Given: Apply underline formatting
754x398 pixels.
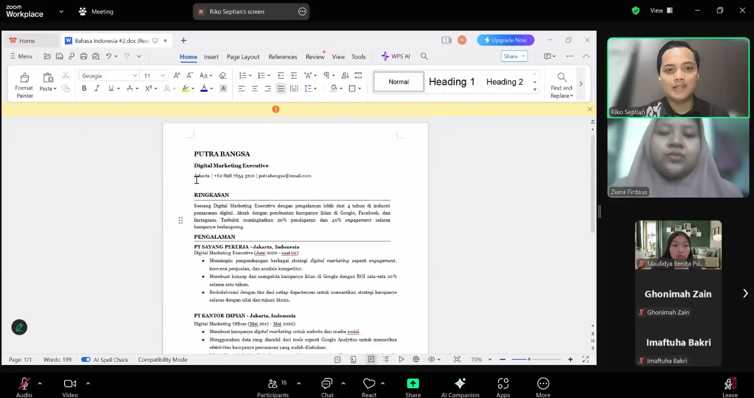Looking at the screenshot, I should (111, 88).
